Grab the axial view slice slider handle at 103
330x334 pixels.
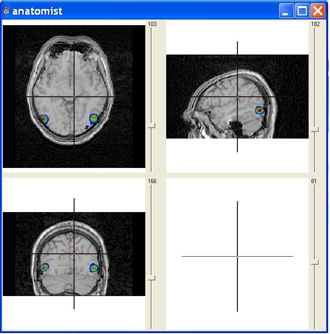[x=151, y=125]
